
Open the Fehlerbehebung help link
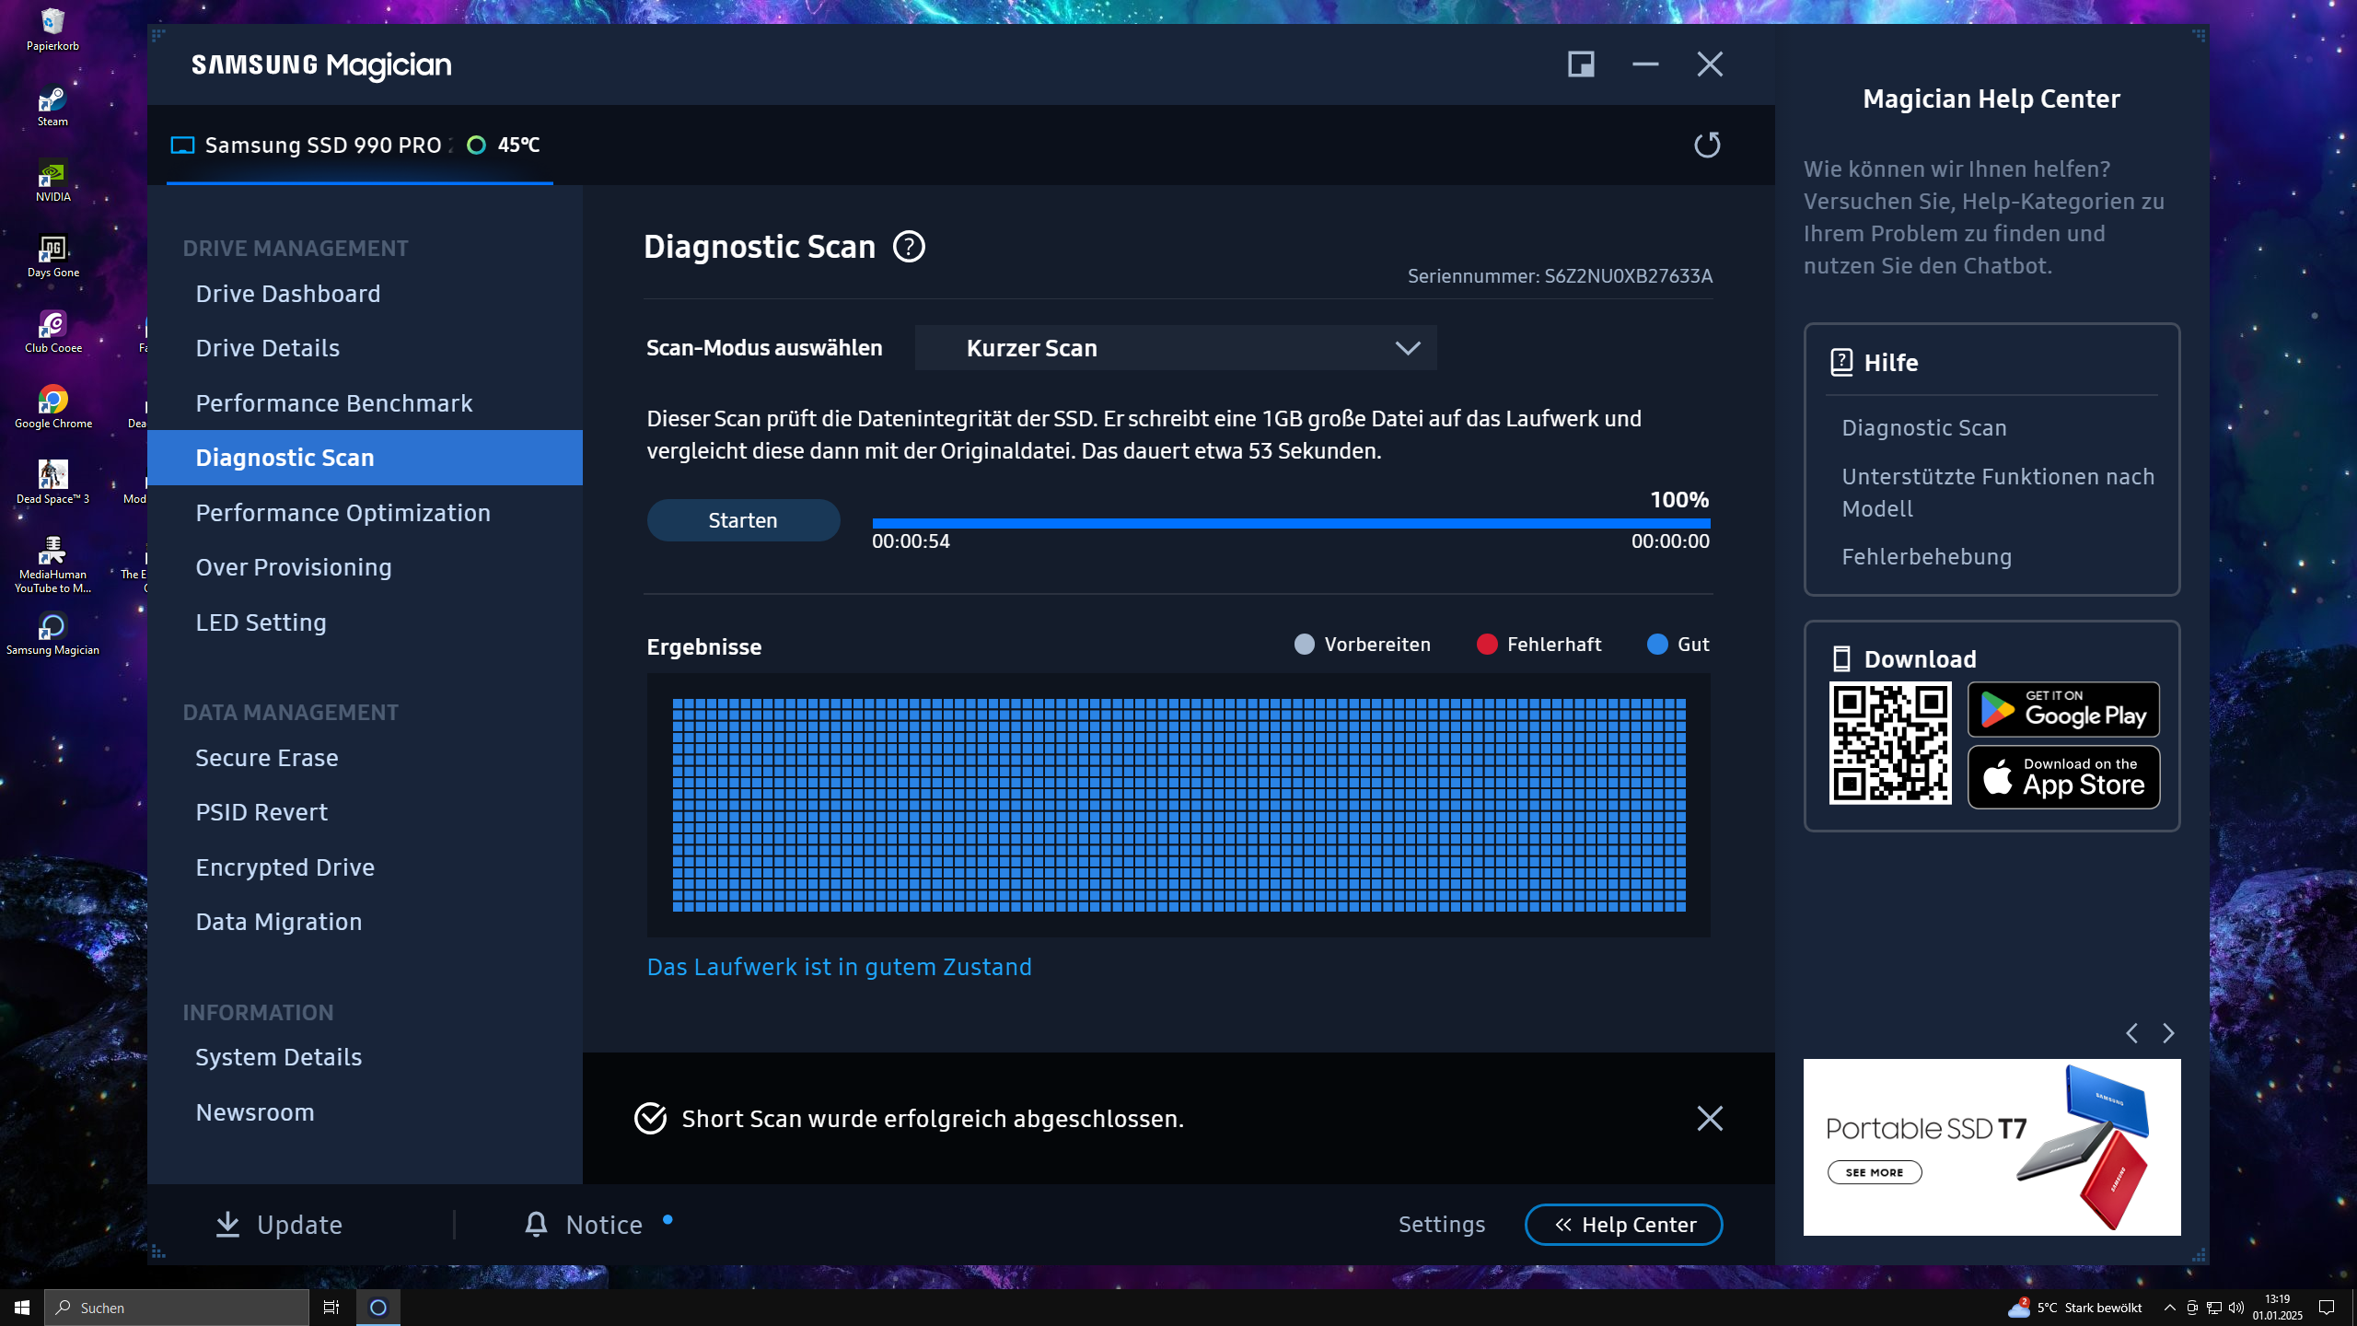pos(1926,556)
